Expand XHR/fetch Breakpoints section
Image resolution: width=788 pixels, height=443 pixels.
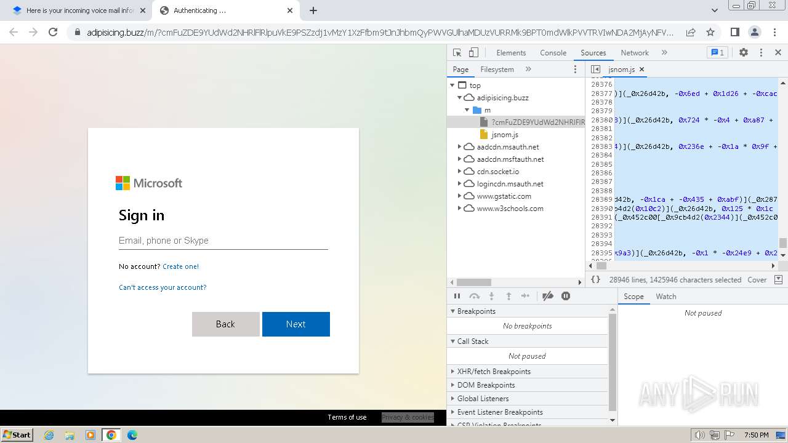click(x=528, y=372)
